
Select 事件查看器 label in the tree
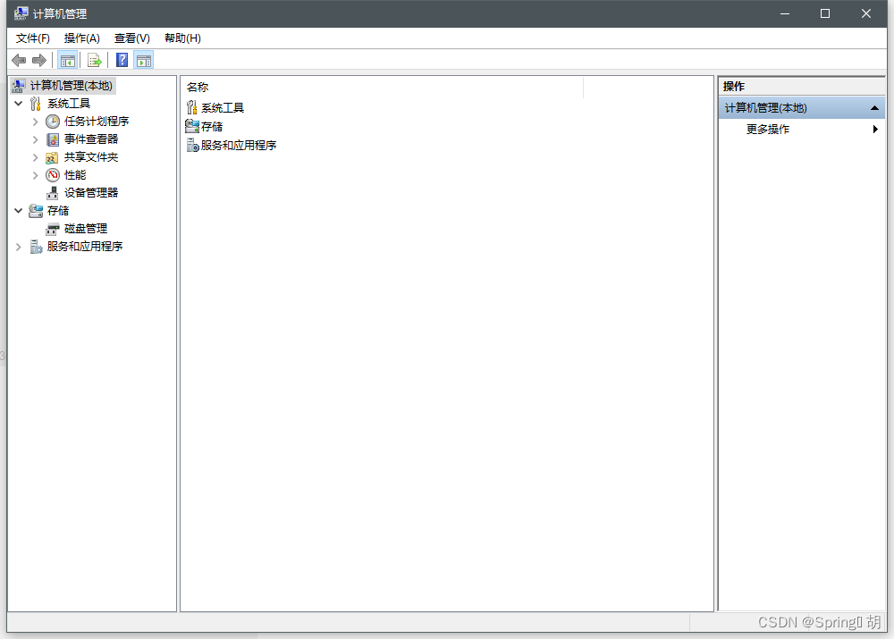91,139
